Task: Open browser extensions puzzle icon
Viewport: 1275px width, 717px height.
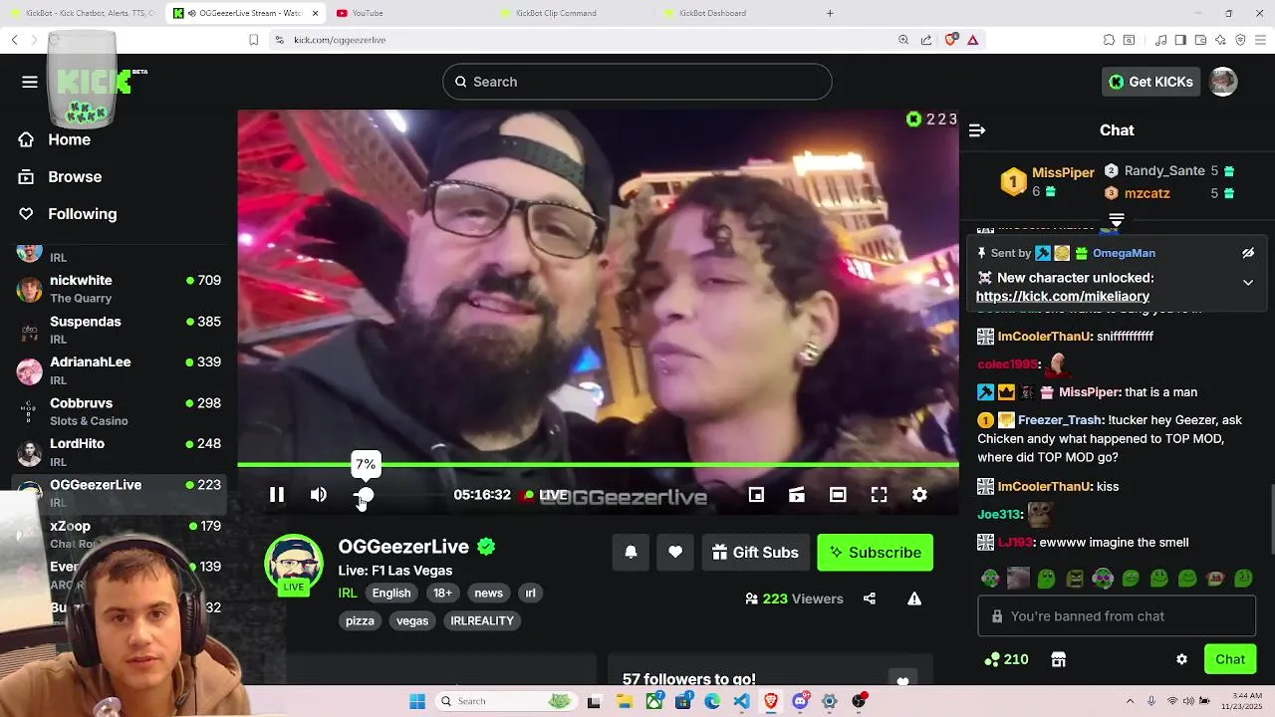Action: point(1109,40)
